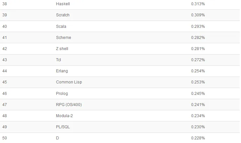Click the 0.230% rating for PL/SQL

pos(198,127)
